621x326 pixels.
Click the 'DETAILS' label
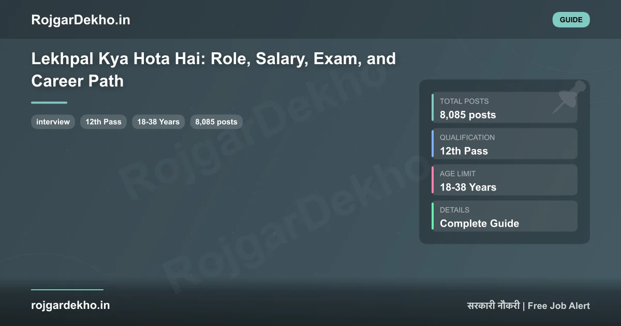pyautogui.click(x=454, y=210)
